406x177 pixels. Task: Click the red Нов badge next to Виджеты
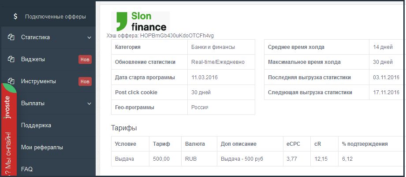click(85, 59)
